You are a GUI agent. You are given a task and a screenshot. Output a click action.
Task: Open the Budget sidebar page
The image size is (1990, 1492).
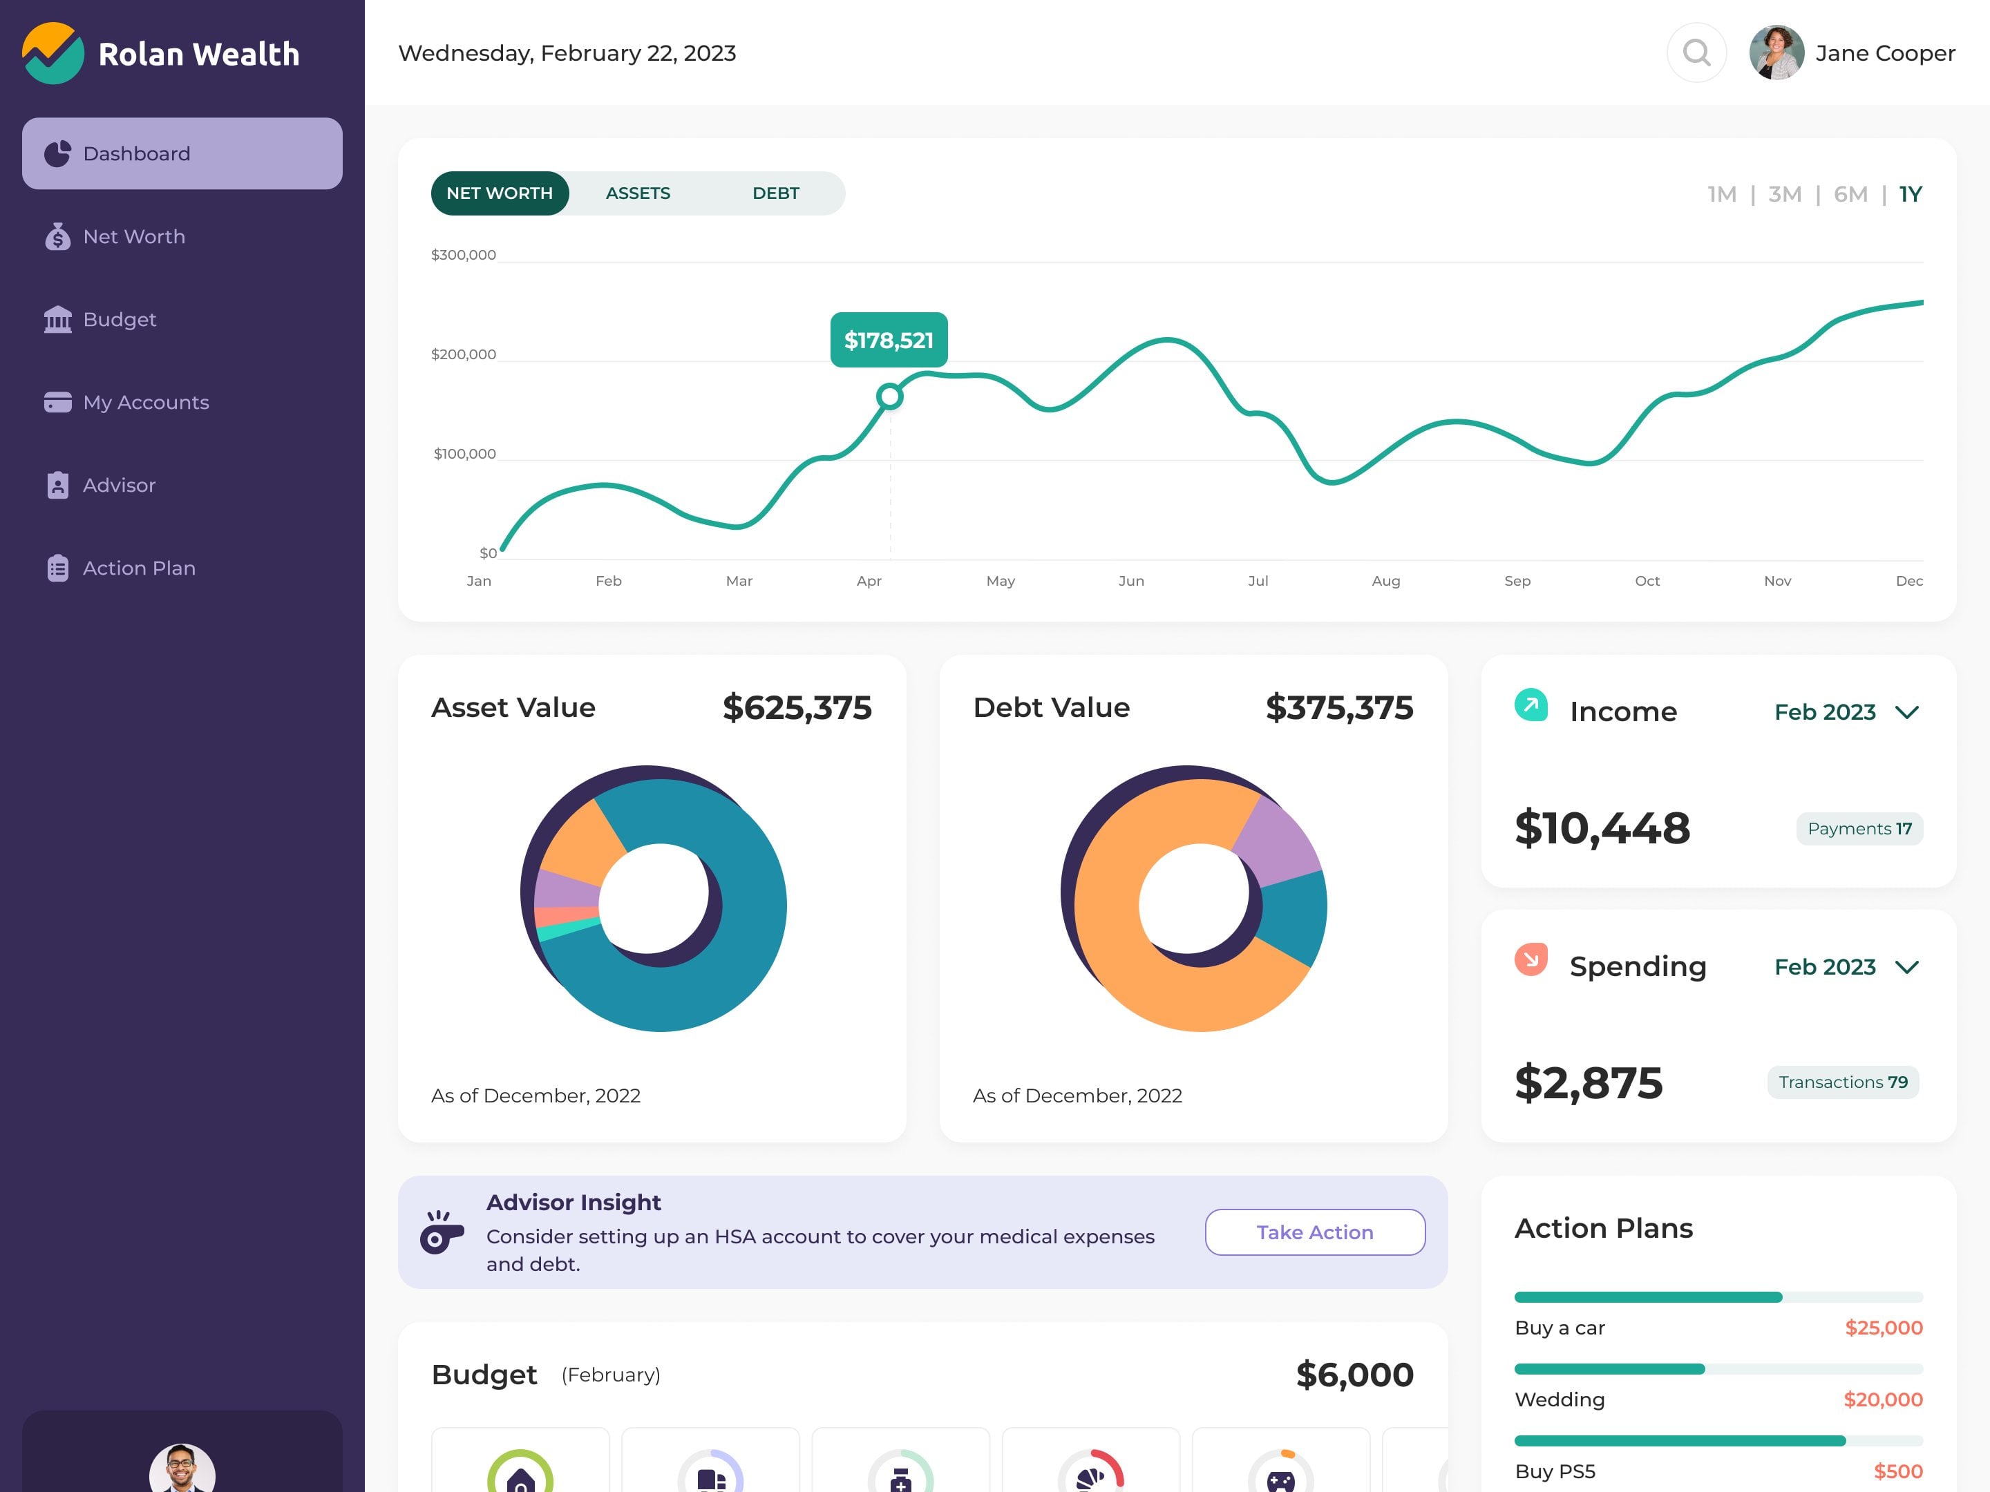click(x=182, y=319)
